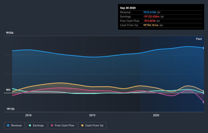Click the Cash From Op label in tooltip

[x=129, y=25]
